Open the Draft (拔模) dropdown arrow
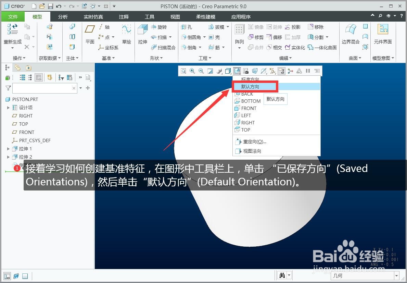The width and height of the screenshot is (407, 283). pyautogui.click(x=228, y=27)
